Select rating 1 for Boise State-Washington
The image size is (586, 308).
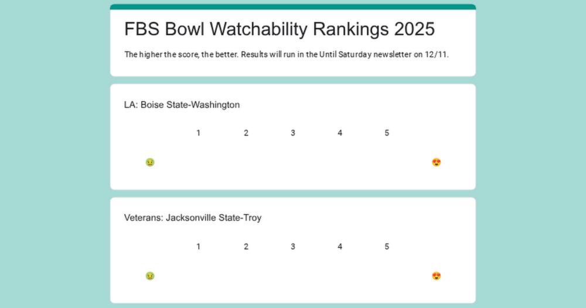[199, 133]
